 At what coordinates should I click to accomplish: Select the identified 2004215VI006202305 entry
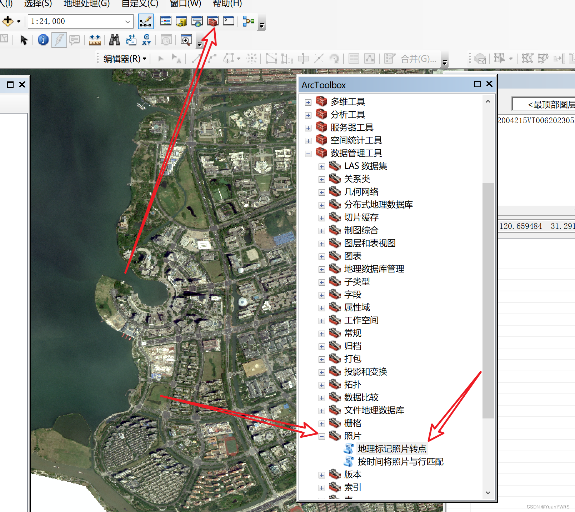click(x=536, y=121)
